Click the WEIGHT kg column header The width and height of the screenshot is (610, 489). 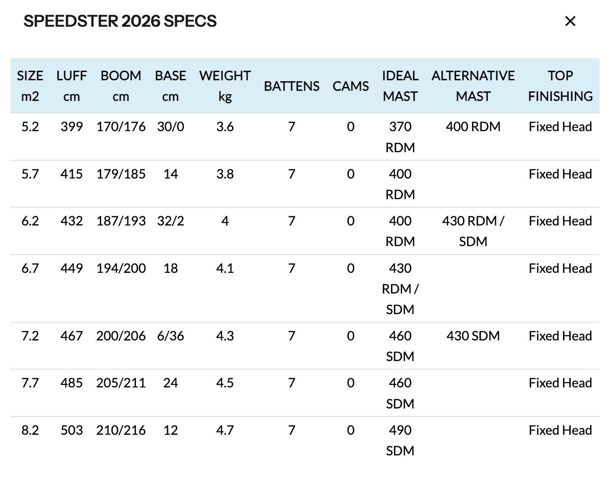pos(225,86)
